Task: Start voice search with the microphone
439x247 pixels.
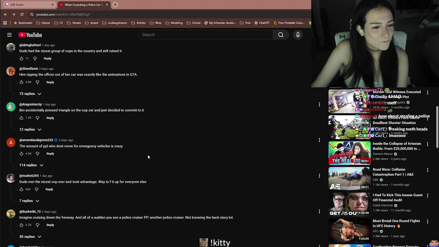Action: (x=298, y=35)
